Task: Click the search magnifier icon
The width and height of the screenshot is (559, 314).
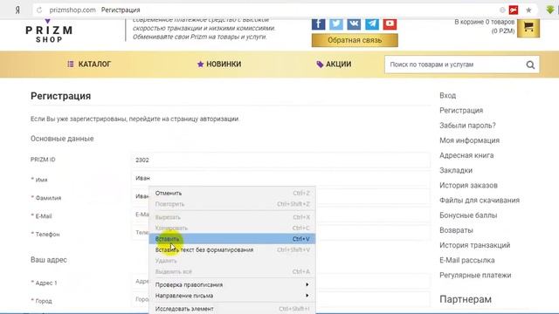Action: click(530, 65)
